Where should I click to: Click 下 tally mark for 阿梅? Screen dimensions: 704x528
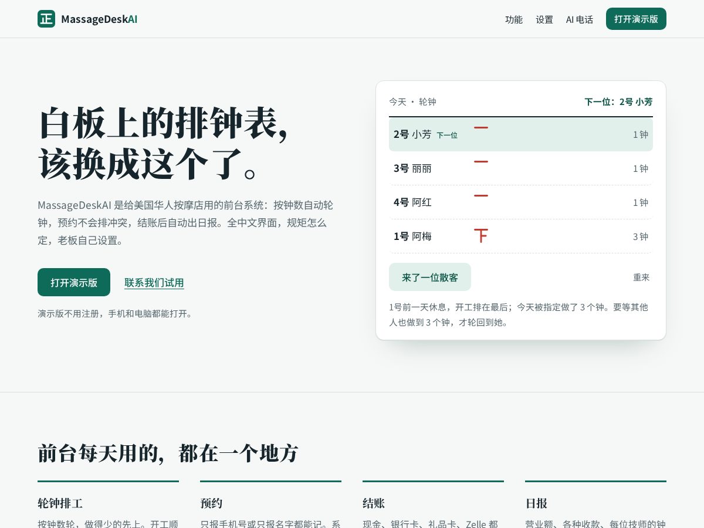481,236
